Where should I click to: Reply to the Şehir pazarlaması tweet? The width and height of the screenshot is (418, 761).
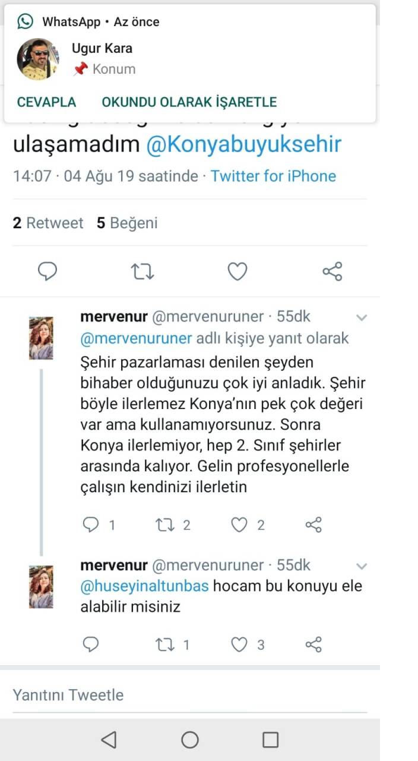91,524
